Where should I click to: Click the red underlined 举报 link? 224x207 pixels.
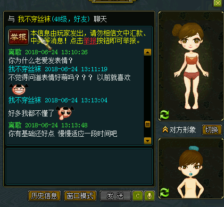click(90, 41)
